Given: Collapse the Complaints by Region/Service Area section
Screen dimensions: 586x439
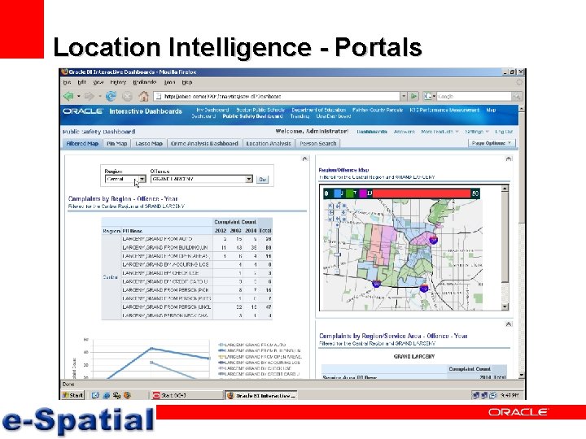Looking at the screenshot, I should point(508,324).
